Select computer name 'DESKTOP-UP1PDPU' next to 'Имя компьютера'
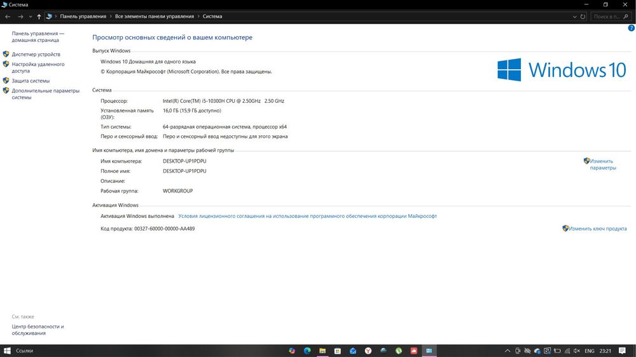This screenshot has height=357, width=636. pyautogui.click(x=184, y=161)
